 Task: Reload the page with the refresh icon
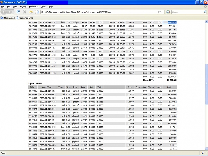18,12
